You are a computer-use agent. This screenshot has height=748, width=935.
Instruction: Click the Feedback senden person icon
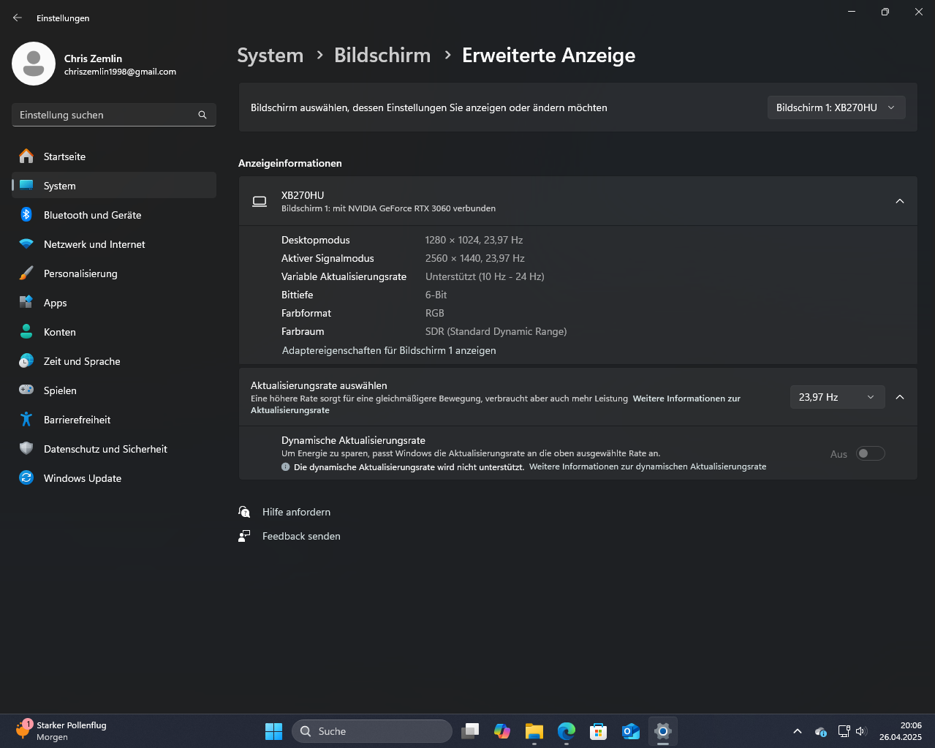244,536
